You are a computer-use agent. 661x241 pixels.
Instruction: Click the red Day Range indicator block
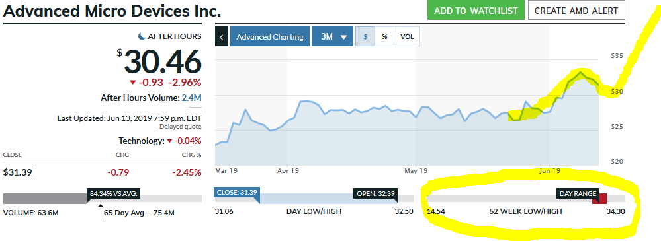(599, 199)
